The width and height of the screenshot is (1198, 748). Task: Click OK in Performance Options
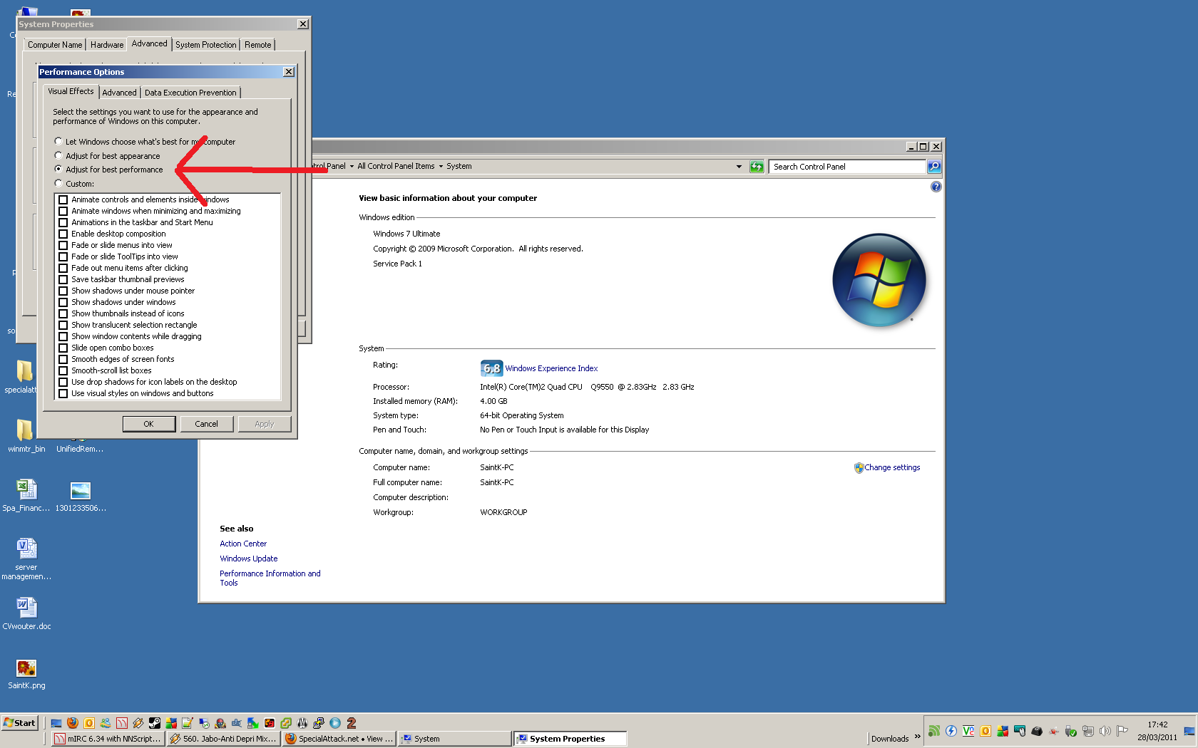(x=148, y=424)
